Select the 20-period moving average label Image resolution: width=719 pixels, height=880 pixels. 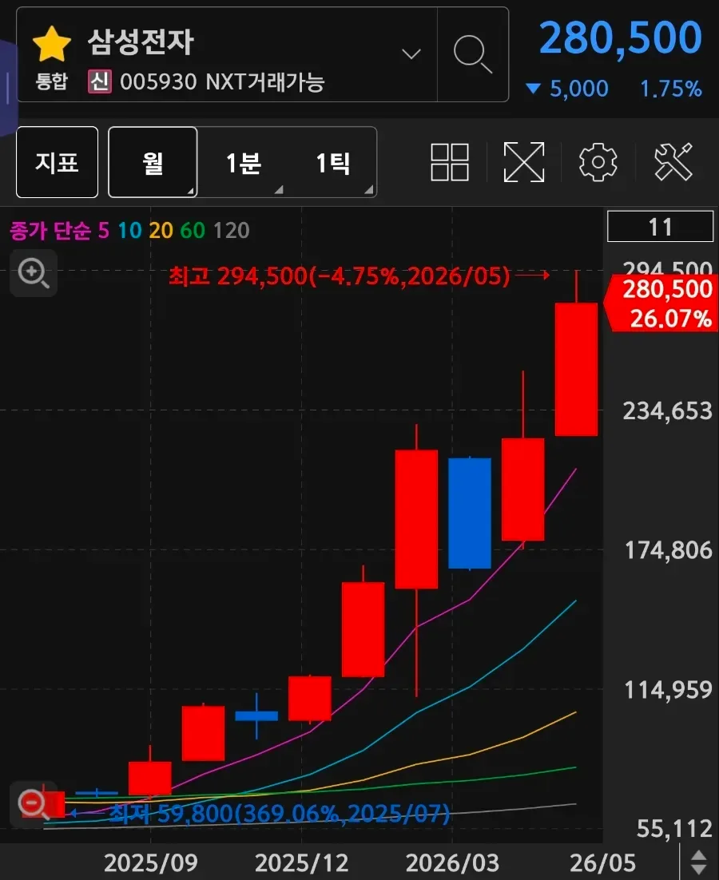click(x=161, y=231)
